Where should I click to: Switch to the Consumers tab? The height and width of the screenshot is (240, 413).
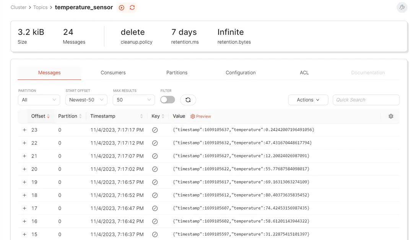click(x=113, y=72)
